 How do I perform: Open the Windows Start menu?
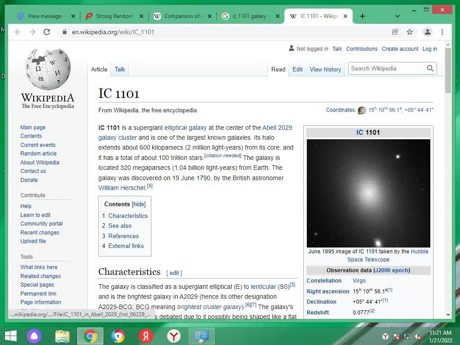point(11,336)
